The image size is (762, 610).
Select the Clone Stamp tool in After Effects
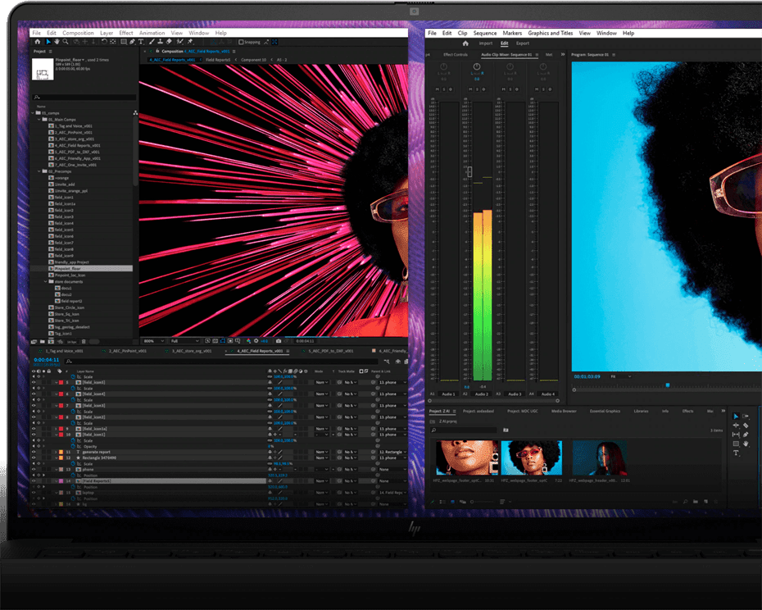point(160,42)
